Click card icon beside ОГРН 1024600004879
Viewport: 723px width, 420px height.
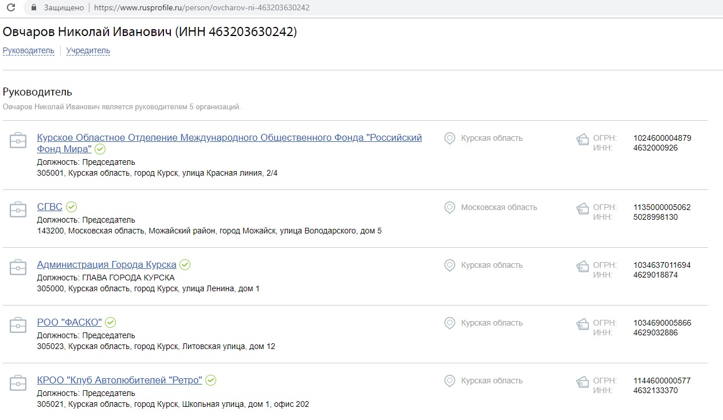[x=583, y=140]
